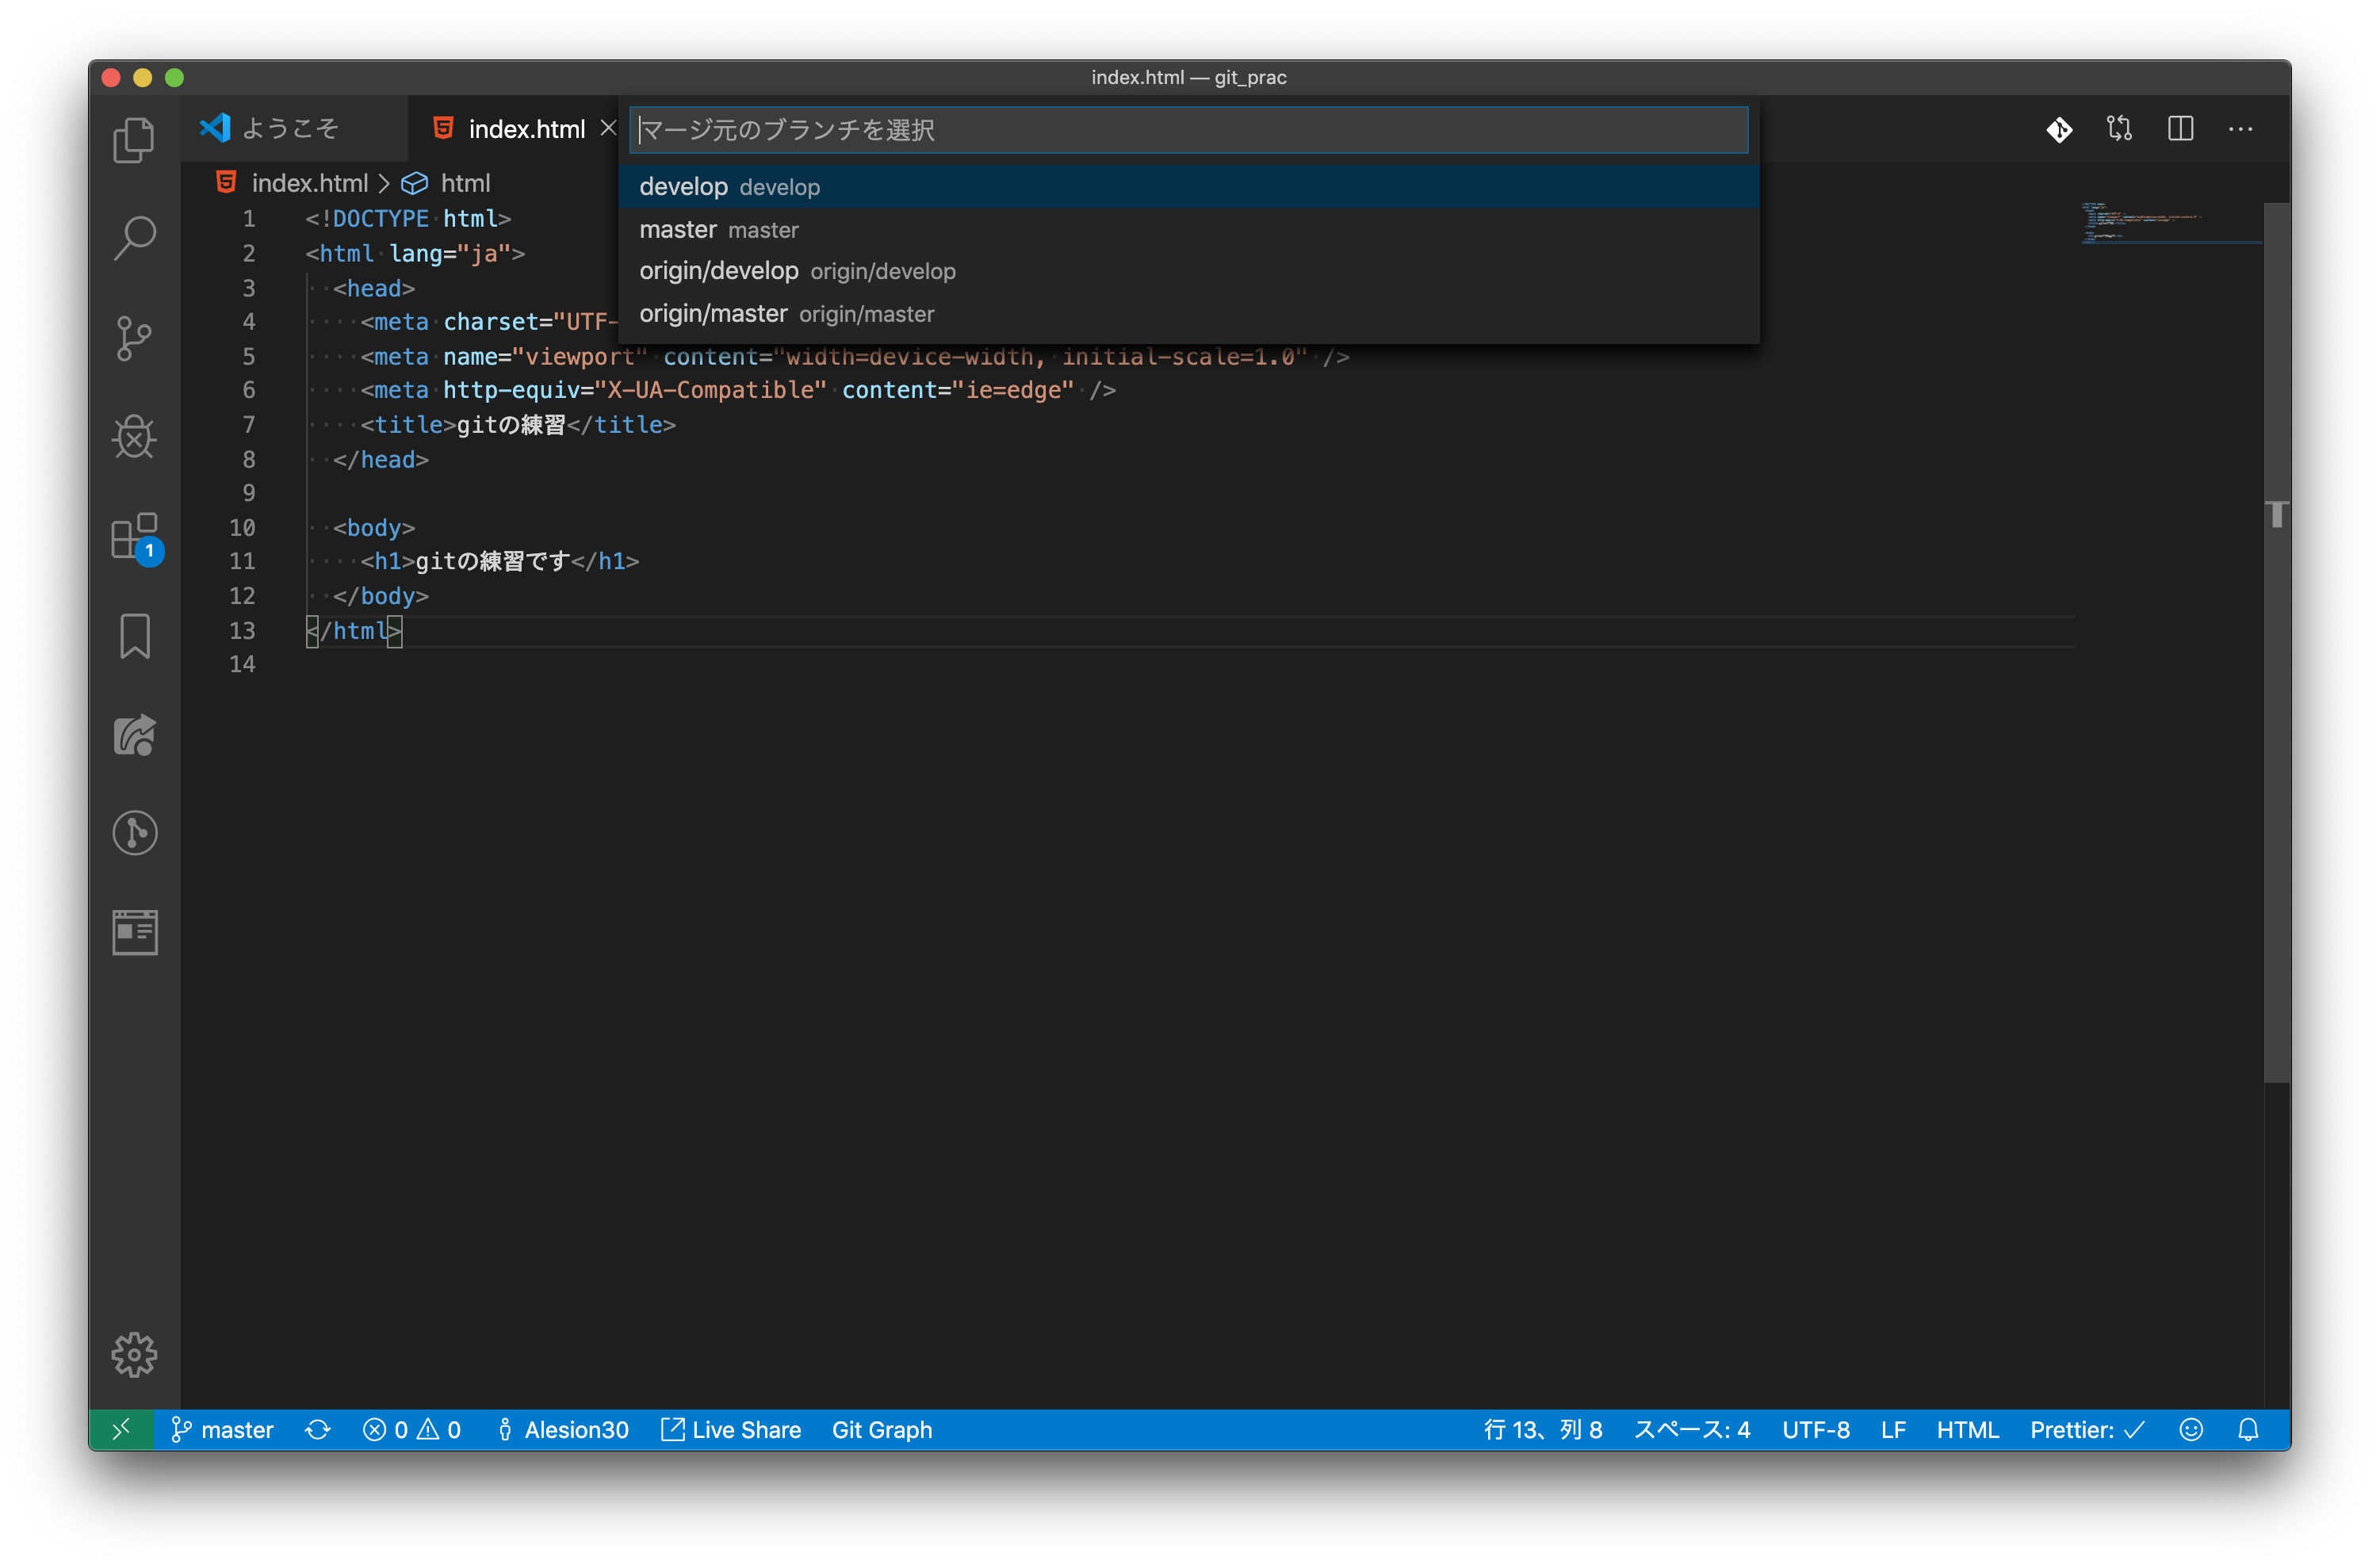Open Git Graph from status bar
The height and width of the screenshot is (1568, 2380).
click(x=882, y=1430)
